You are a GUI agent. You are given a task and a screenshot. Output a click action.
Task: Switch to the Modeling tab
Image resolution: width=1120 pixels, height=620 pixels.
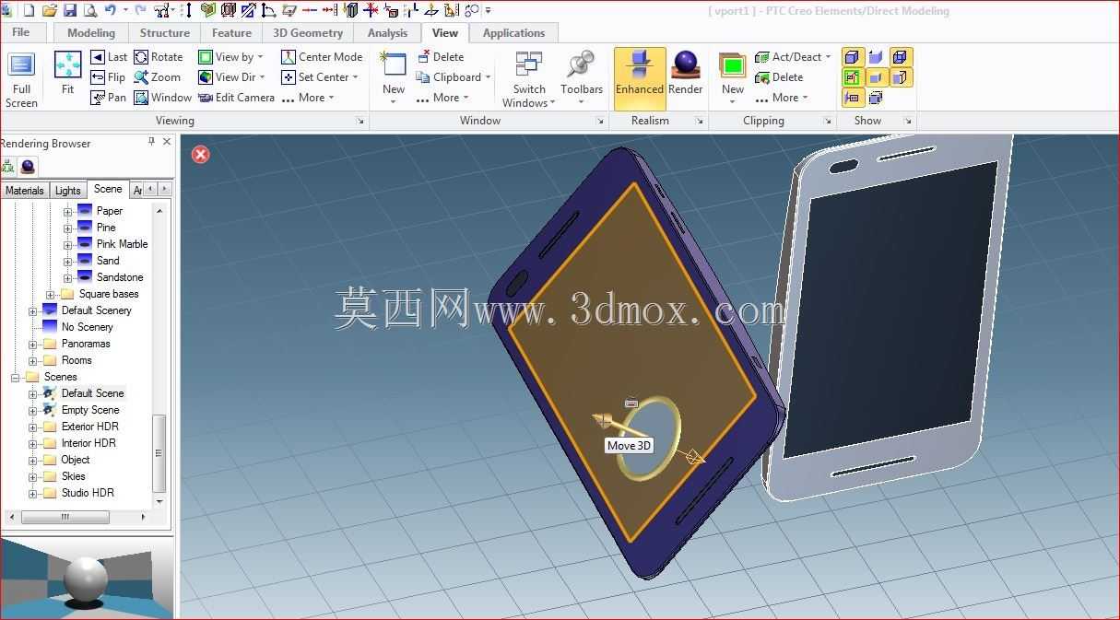point(91,32)
